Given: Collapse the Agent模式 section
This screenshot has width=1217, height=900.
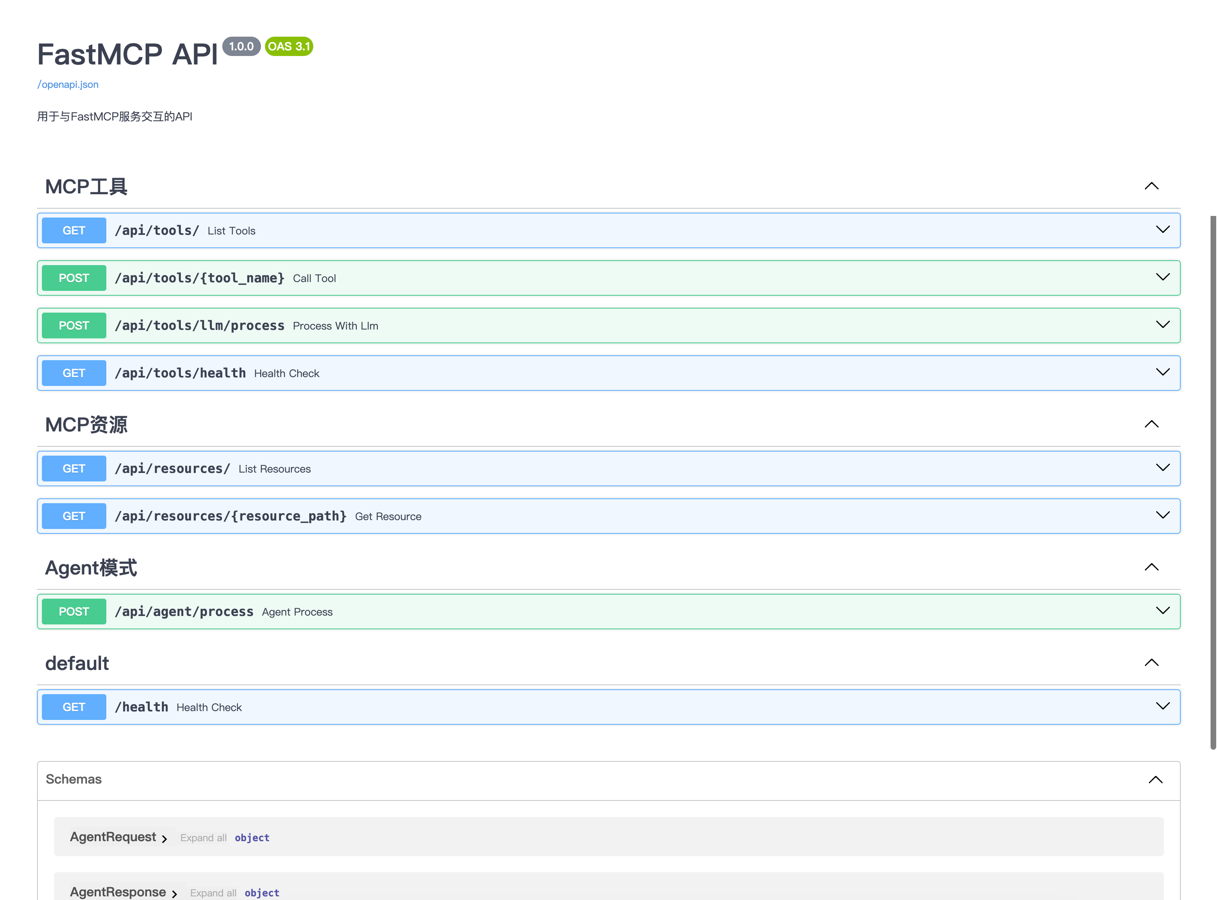Looking at the screenshot, I should 1152,566.
